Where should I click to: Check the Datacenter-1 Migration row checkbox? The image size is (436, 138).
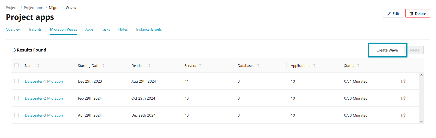[x=16, y=81]
